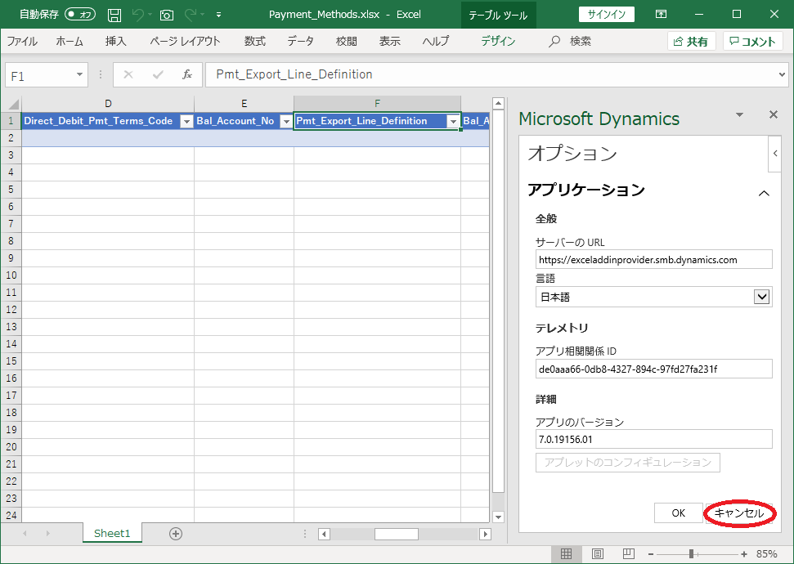
Task: Click vertical scrollbar up arrow
Action: click(498, 103)
